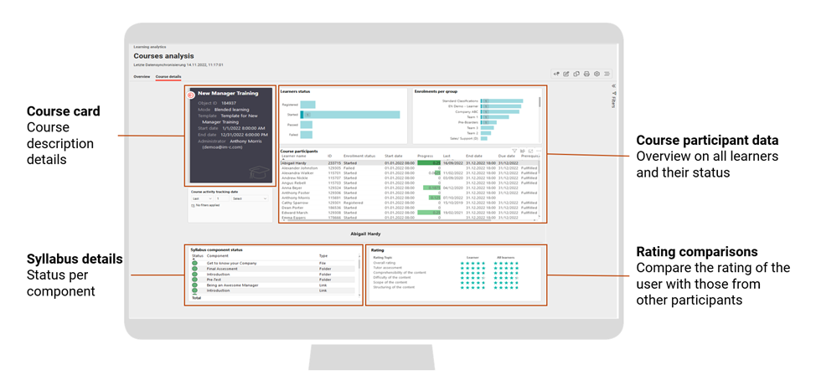
Task: Click the number field in activity tracking date
Action: 221,198
